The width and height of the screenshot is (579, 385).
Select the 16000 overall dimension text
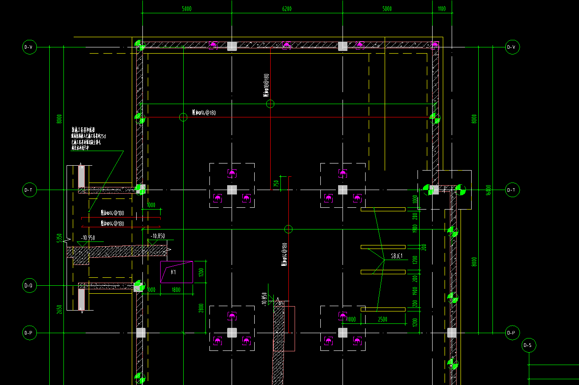coord(488,190)
